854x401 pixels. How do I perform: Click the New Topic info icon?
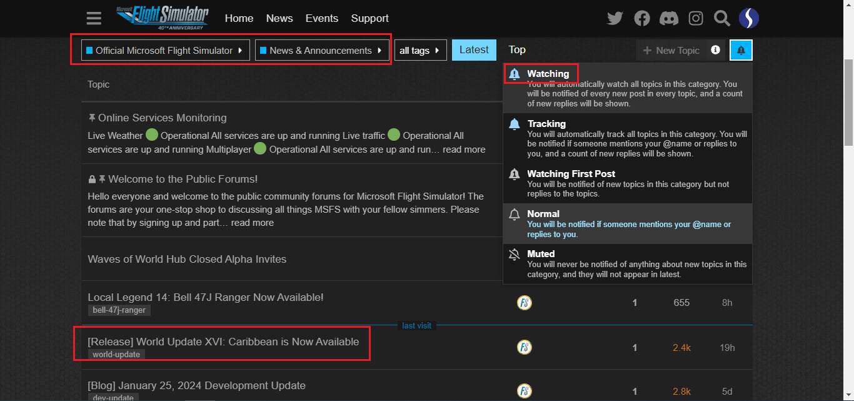click(715, 50)
